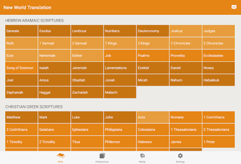
Task: Choose the Matthew tile
Action: [21, 117]
